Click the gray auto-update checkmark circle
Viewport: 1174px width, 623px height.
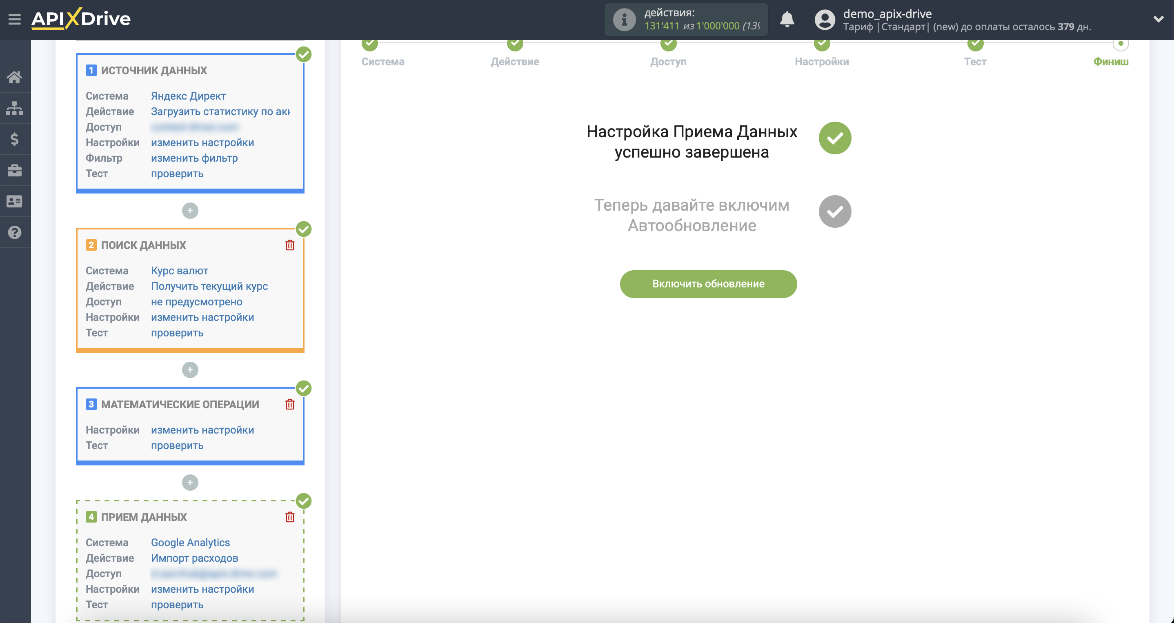coord(835,211)
